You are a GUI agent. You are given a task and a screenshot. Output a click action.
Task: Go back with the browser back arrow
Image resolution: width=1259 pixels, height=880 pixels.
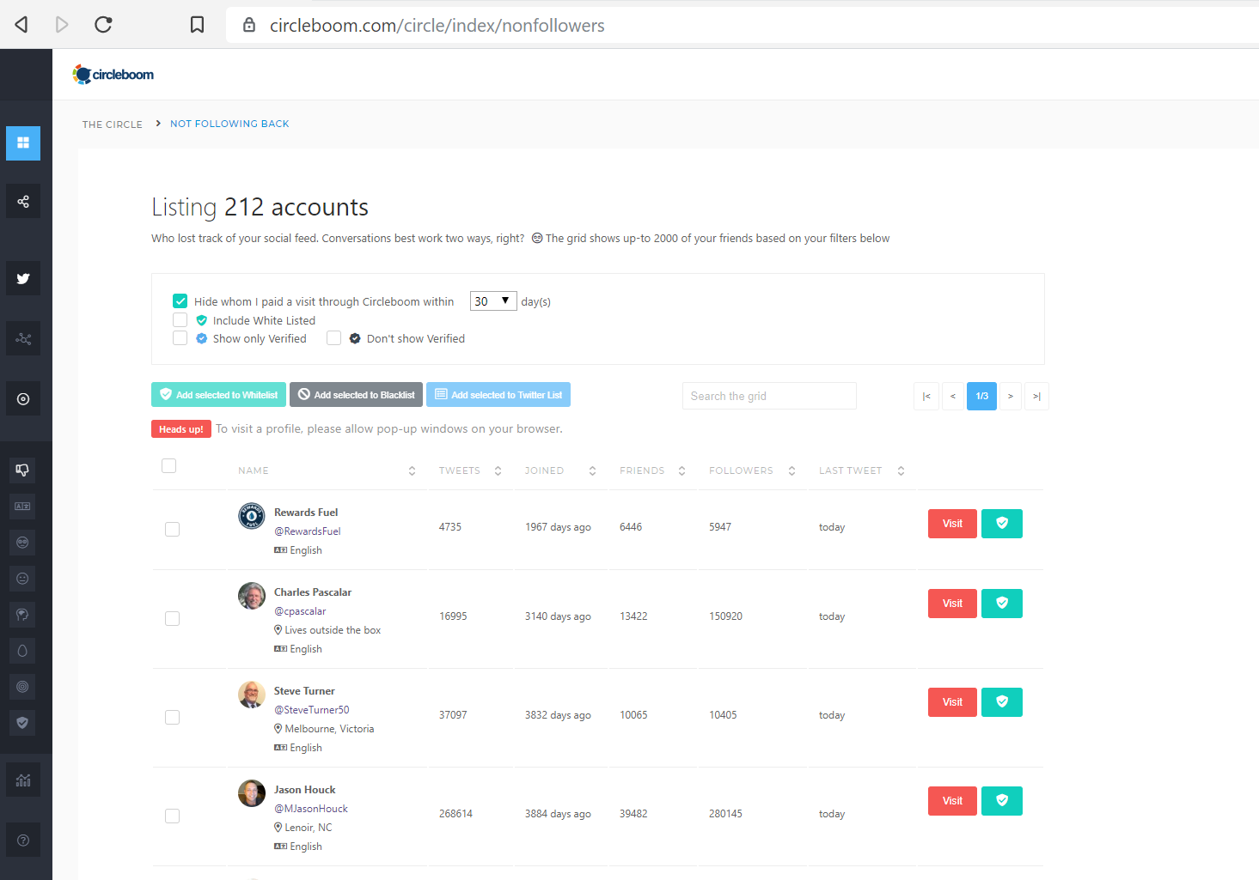[x=21, y=25]
